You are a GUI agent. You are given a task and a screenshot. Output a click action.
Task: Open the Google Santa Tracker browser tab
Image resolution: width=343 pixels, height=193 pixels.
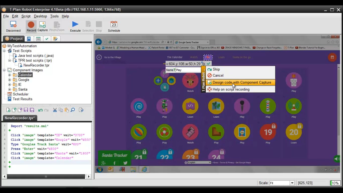click(x=191, y=42)
